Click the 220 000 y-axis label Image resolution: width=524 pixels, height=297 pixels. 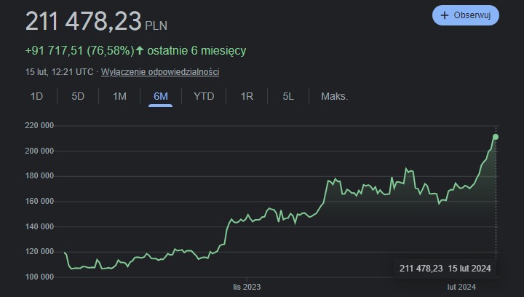click(x=39, y=126)
